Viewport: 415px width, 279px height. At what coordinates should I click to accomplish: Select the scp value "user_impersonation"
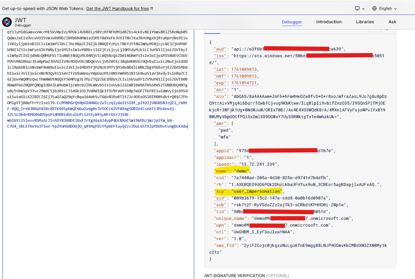click(x=256, y=191)
